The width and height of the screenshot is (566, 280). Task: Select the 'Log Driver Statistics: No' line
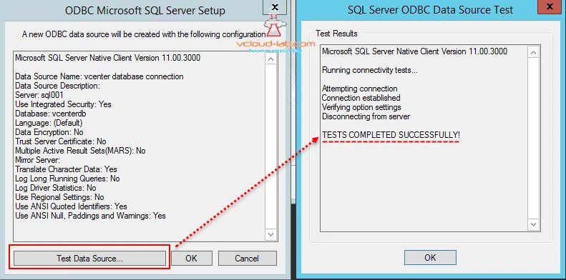[x=56, y=188]
